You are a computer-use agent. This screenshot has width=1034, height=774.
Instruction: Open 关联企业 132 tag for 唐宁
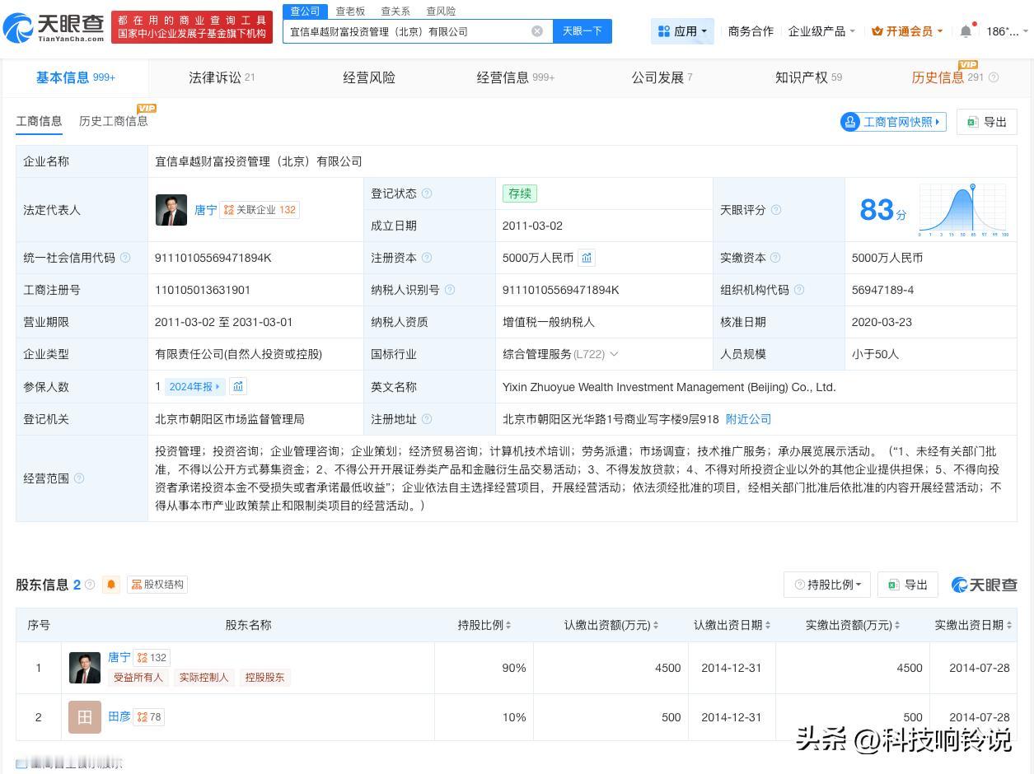260,210
